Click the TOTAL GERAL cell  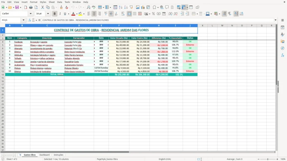click(x=57, y=74)
